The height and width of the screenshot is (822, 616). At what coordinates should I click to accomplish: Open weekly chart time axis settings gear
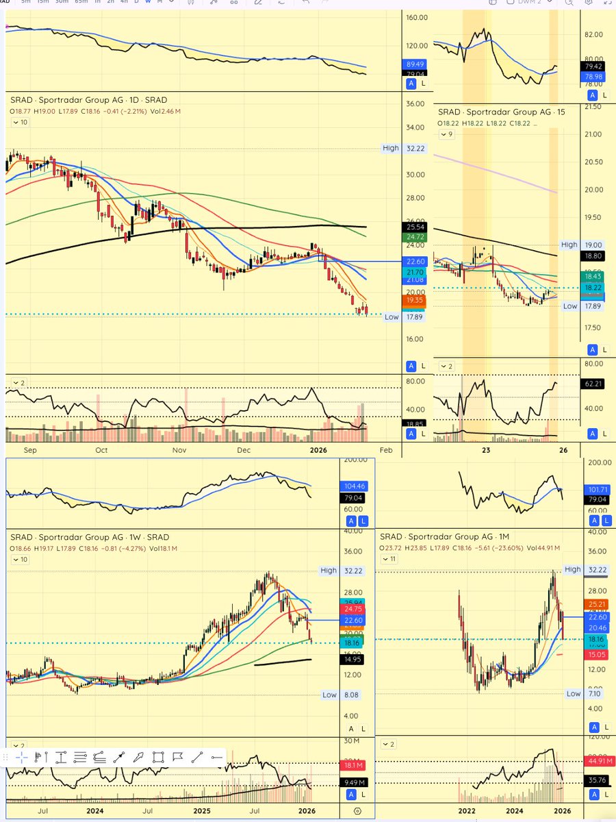357,810
